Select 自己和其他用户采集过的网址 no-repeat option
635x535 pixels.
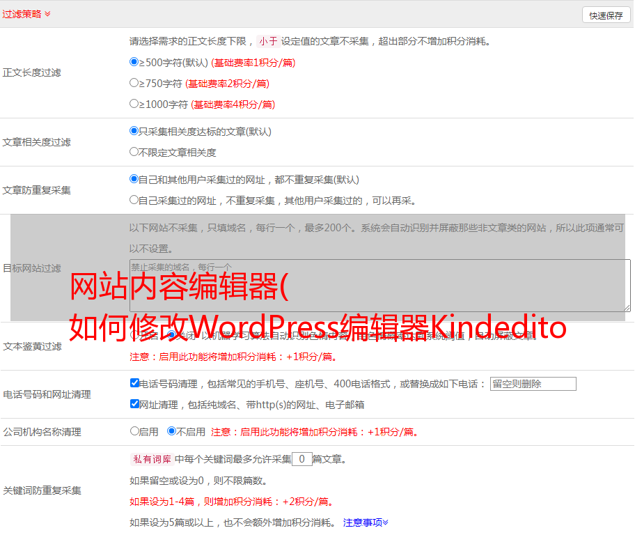click(134, 179)
